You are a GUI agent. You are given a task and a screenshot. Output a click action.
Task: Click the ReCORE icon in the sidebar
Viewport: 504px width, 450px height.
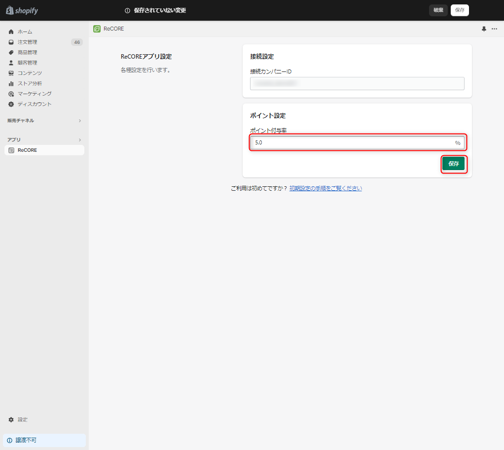pyautogui.click(x=11, y=150)
